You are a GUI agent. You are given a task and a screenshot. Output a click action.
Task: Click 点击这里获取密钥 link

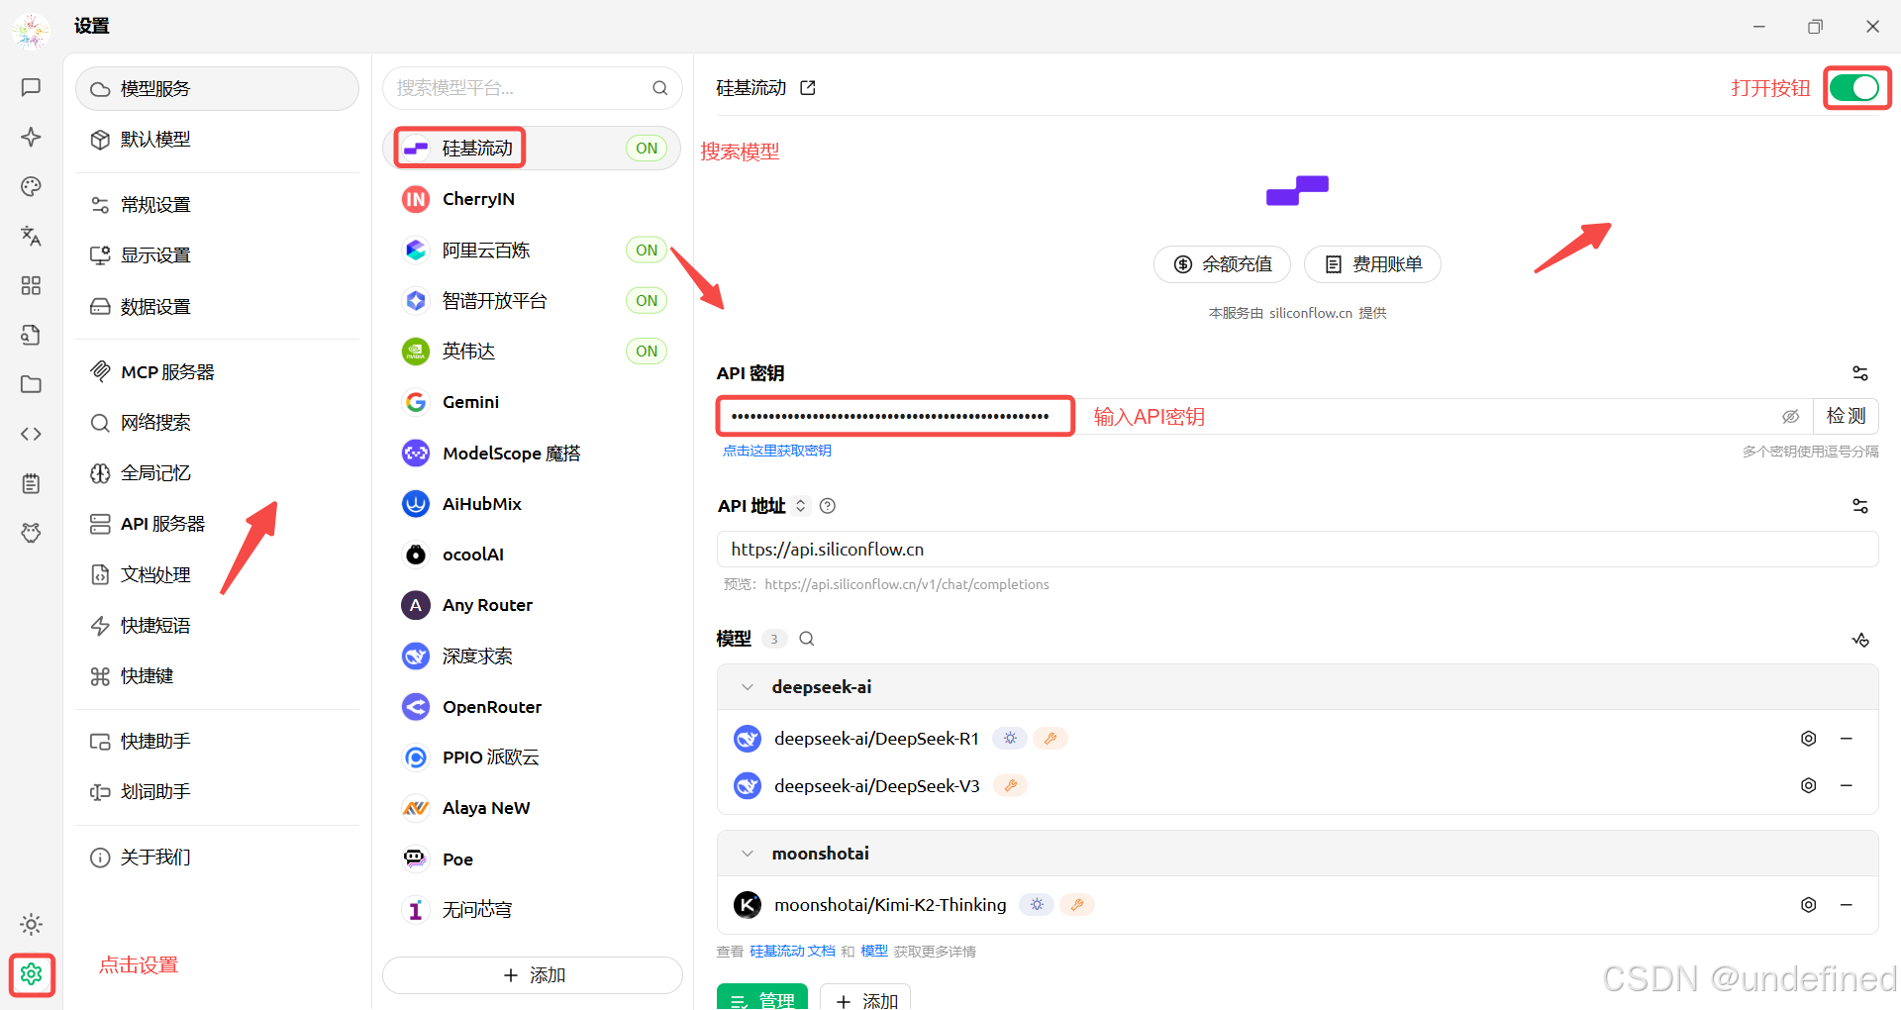(x=777, y=451)
